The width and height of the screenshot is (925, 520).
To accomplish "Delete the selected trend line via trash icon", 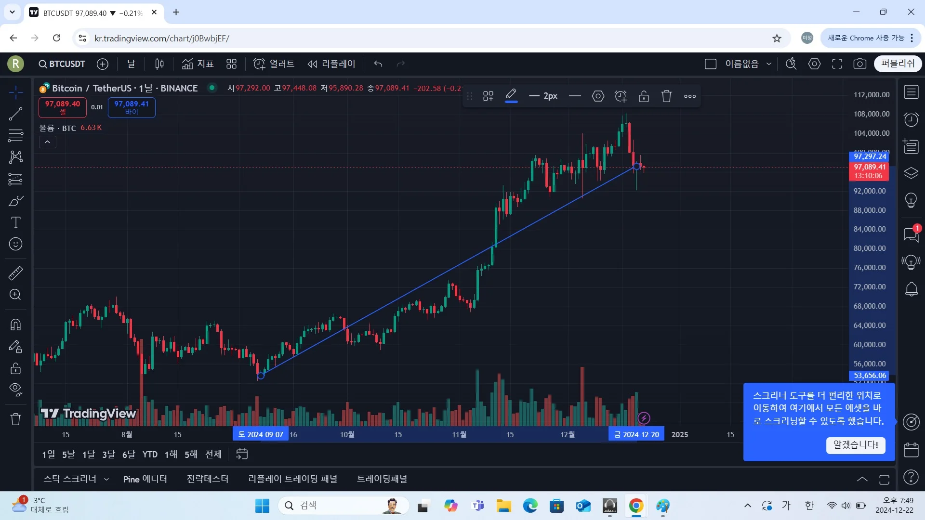I will [666, 96].
